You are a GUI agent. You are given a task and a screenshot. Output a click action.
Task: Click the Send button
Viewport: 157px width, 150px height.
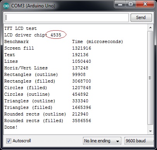pos(141,17)
